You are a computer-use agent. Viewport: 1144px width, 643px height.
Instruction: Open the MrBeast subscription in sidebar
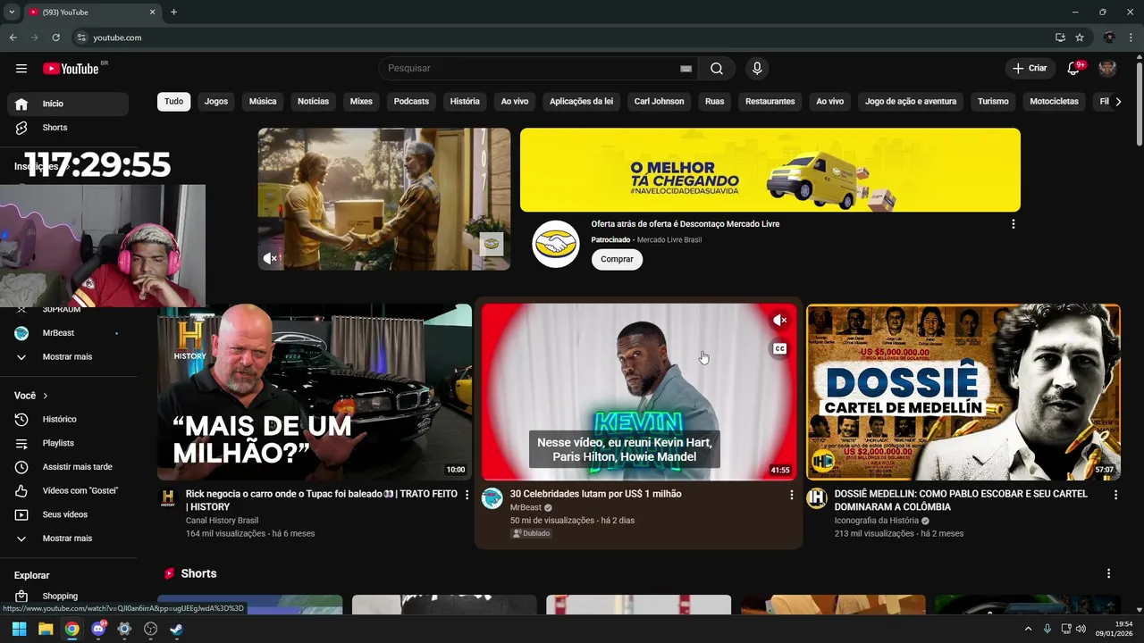pos(68,333)
